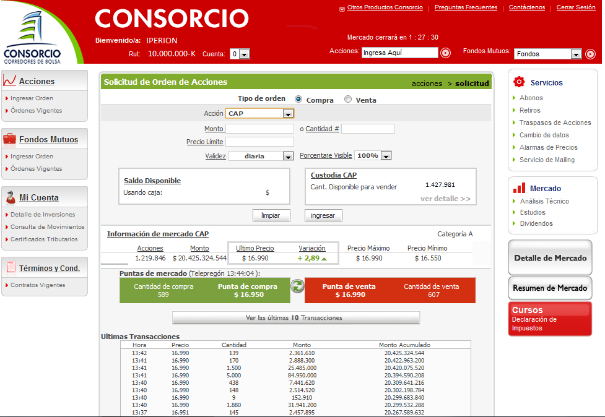
Task: Click the green up arrow next to Variación
Action: [324, 259]
